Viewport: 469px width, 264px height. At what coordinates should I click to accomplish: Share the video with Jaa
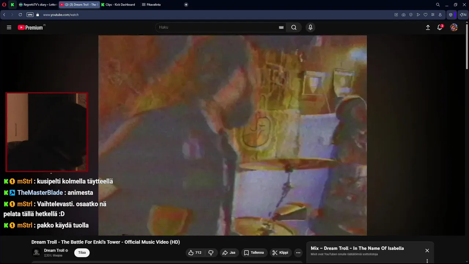229,253
